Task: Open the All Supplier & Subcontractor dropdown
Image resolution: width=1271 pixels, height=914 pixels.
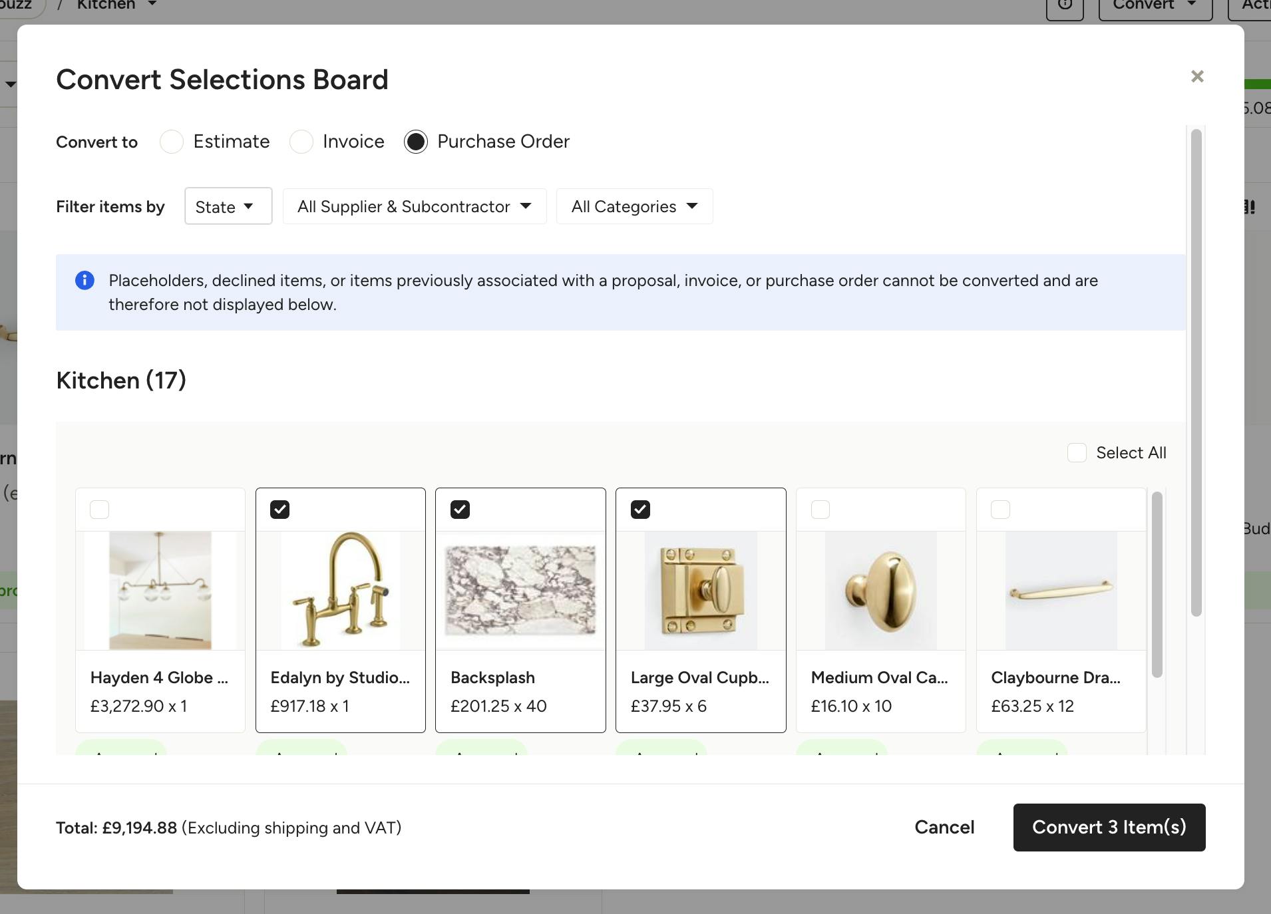Action: pos(415,206)
